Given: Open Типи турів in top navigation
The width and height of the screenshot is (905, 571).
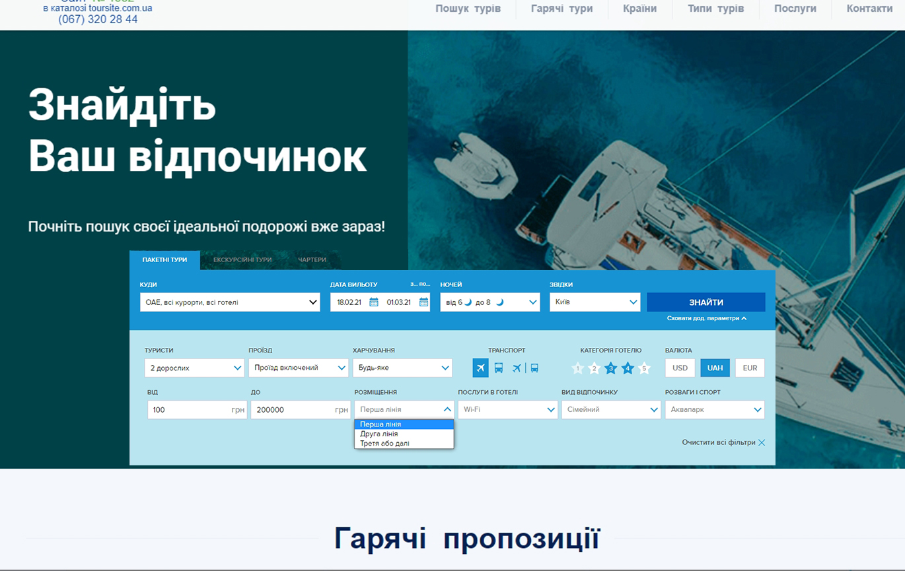Looking at the screenshot, I should coord(715,9).
